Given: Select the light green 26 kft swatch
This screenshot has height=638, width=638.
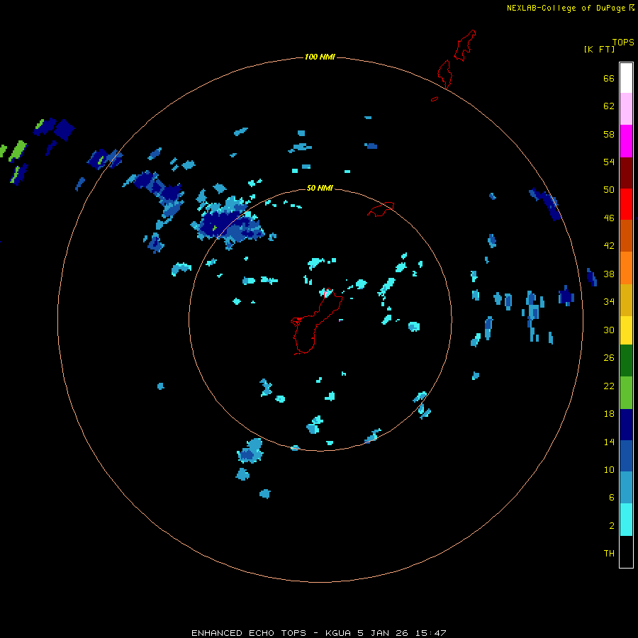Looking at the screenshot, I should click(x=626, y=393).
